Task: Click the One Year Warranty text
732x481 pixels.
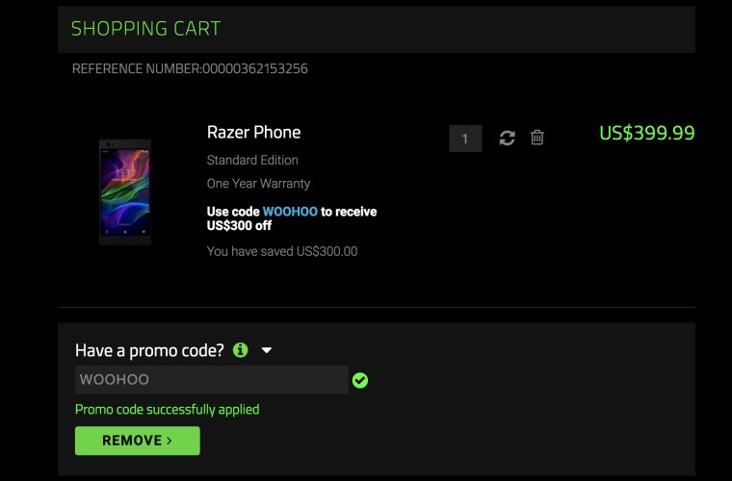Action: coord(258,183)
